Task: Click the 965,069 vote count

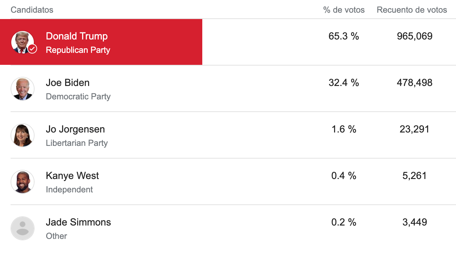Action: point(414,36)
